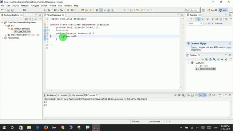
Task: Click the Save icon in the toolbar
Action: pos(8,10)
